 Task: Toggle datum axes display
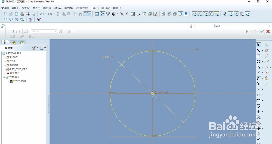coord(200,14)
